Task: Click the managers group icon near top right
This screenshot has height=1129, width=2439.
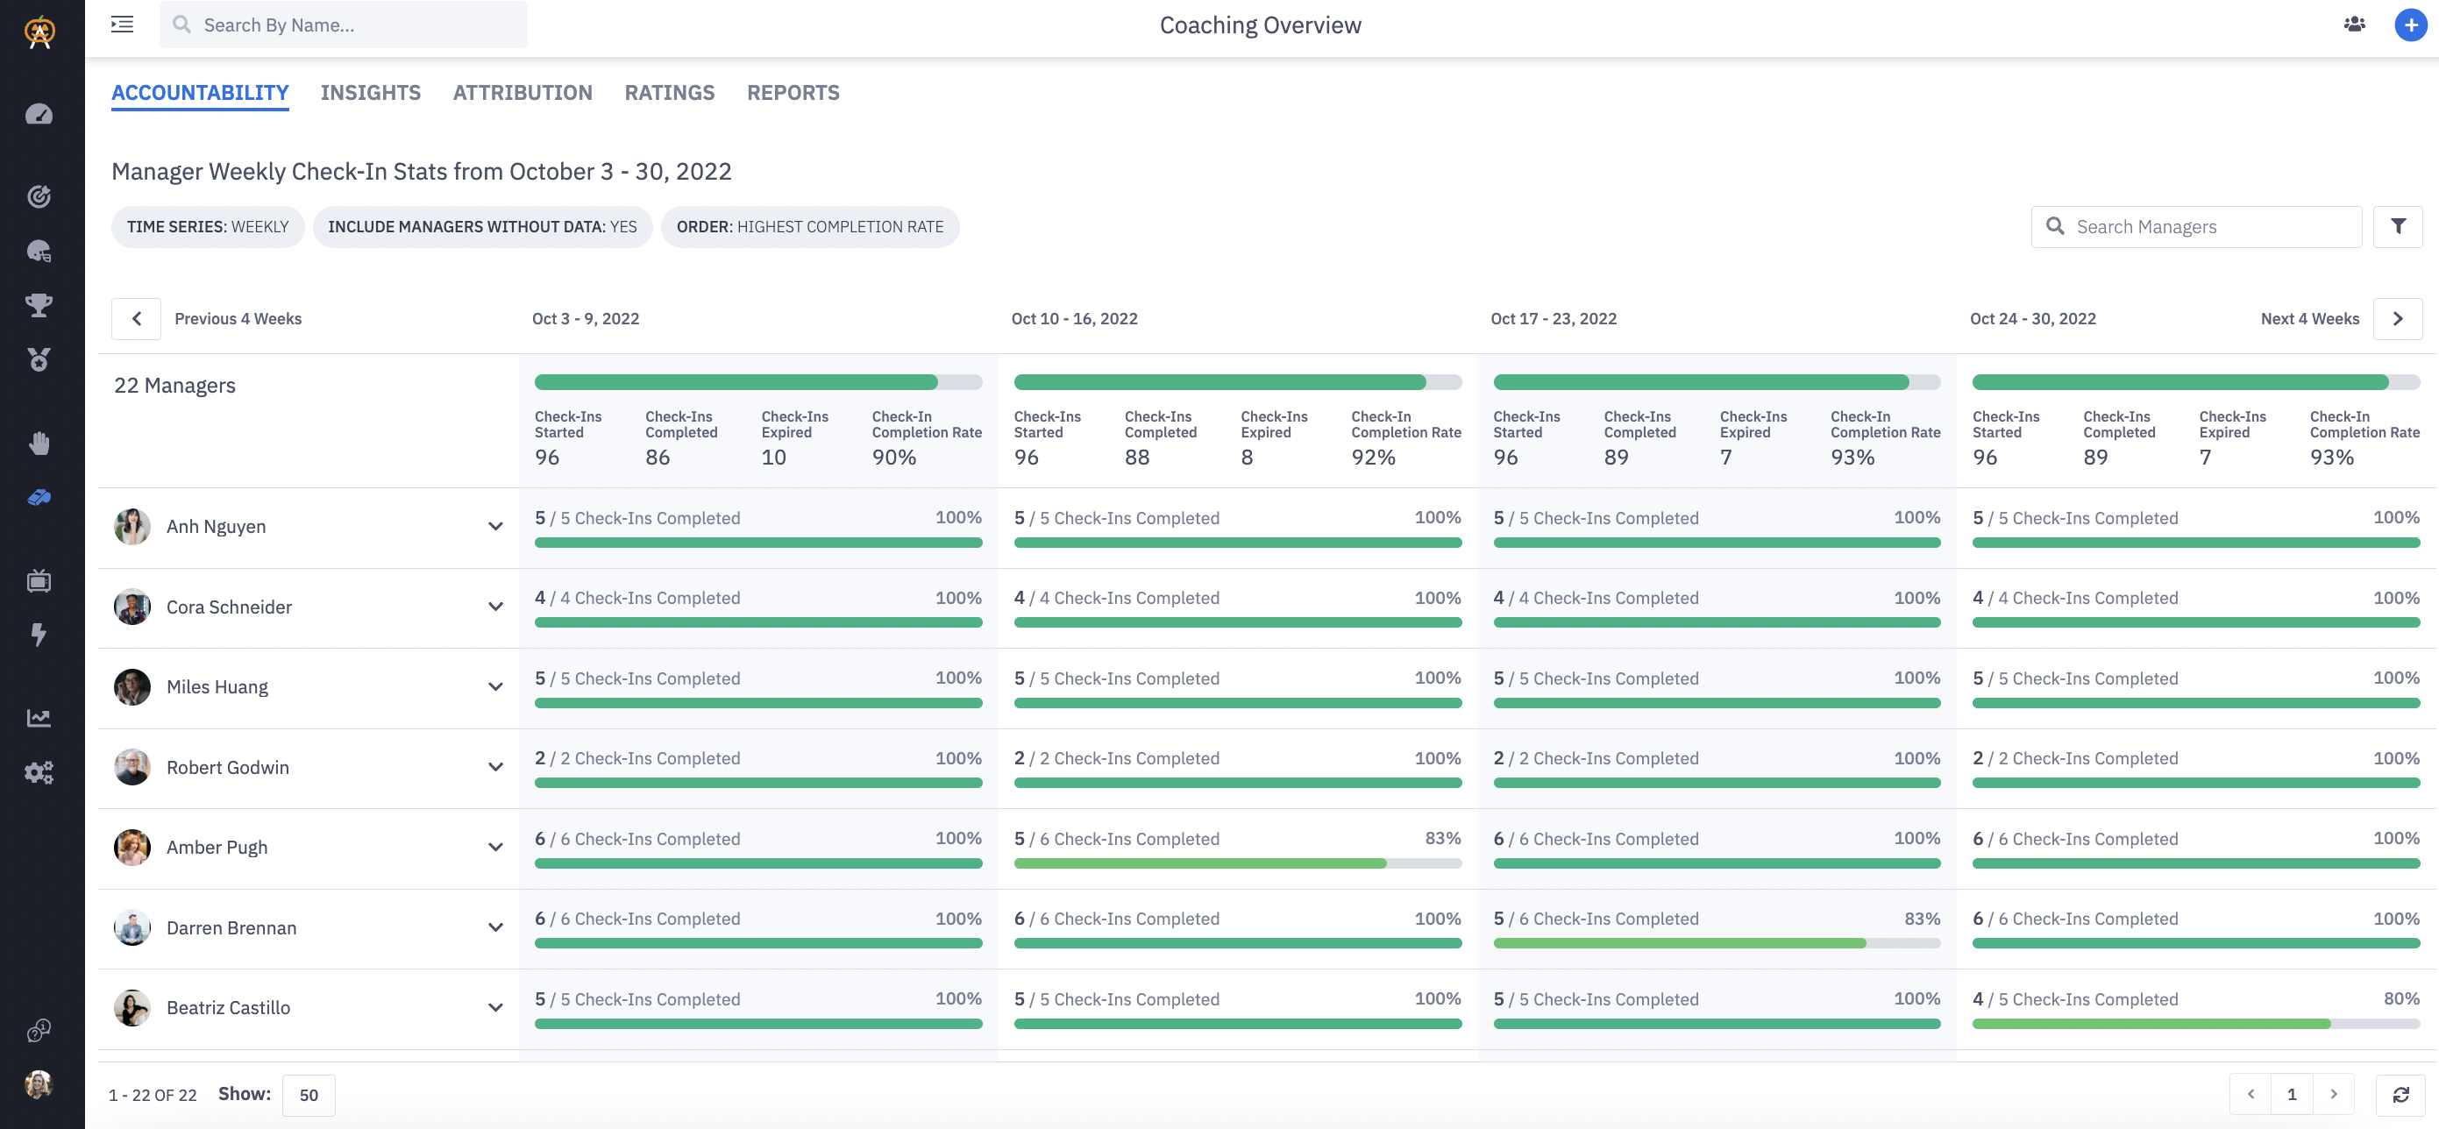Action: [x=2355, y=25]
